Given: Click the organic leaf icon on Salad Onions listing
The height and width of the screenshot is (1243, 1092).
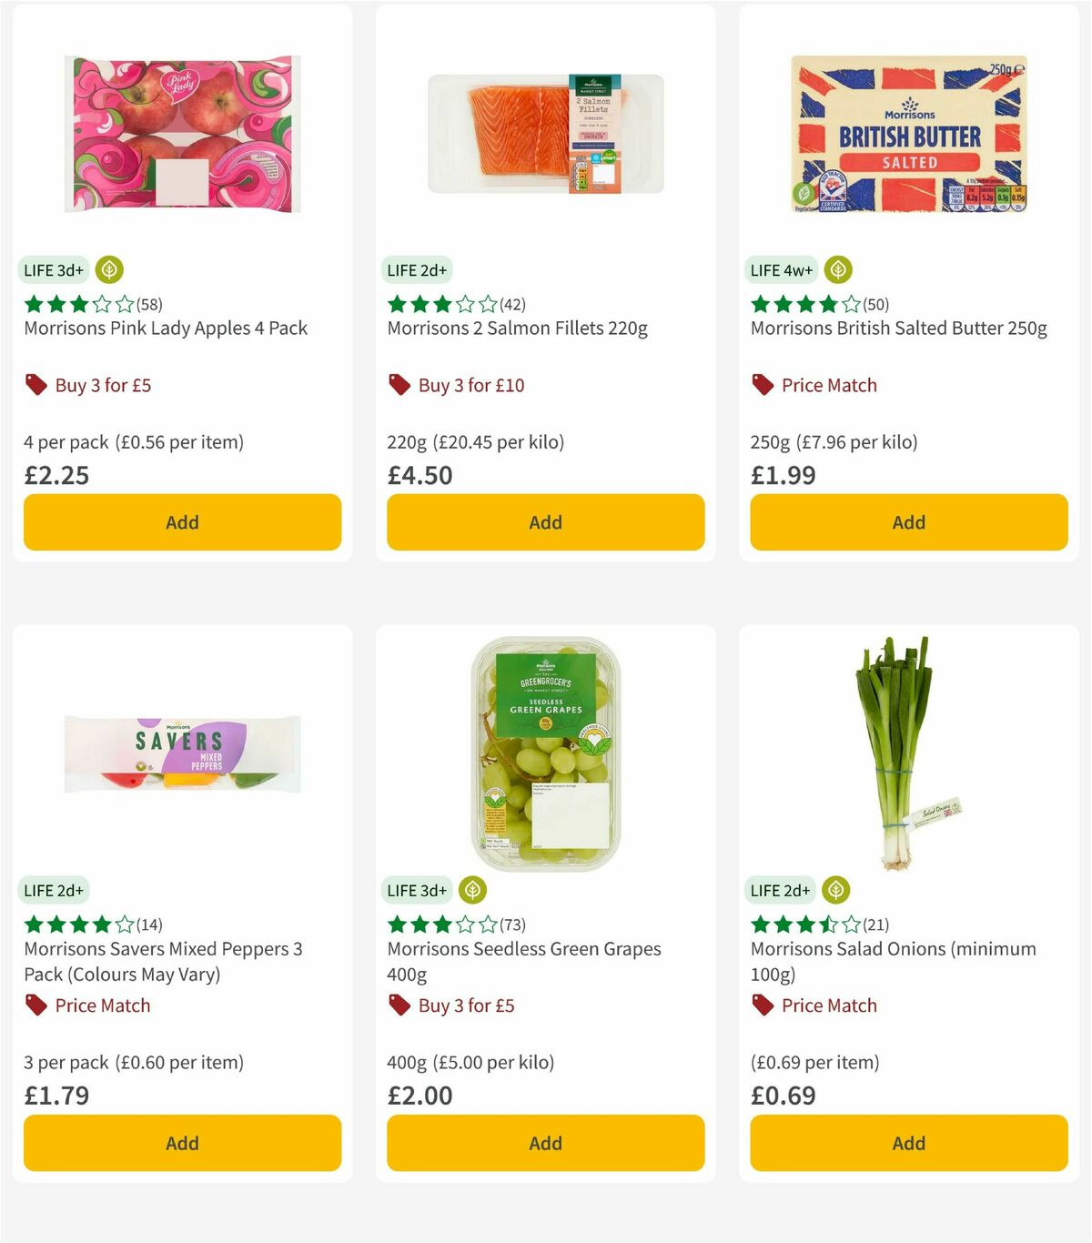Looking at the screenshot, I should [x=836, y=890].
